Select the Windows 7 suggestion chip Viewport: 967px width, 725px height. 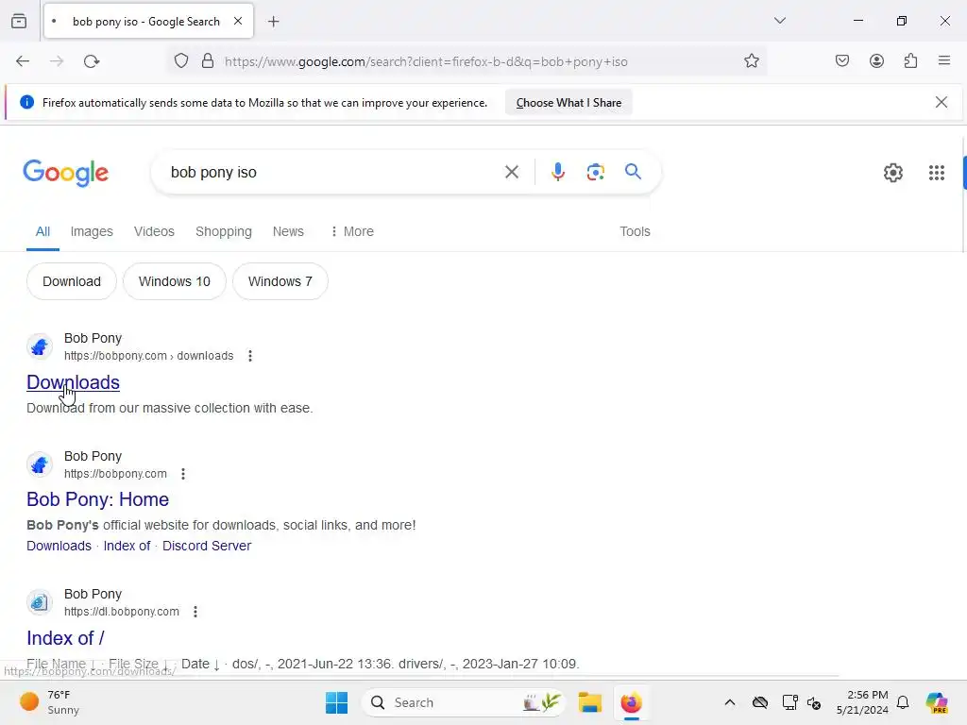[280, 281]
